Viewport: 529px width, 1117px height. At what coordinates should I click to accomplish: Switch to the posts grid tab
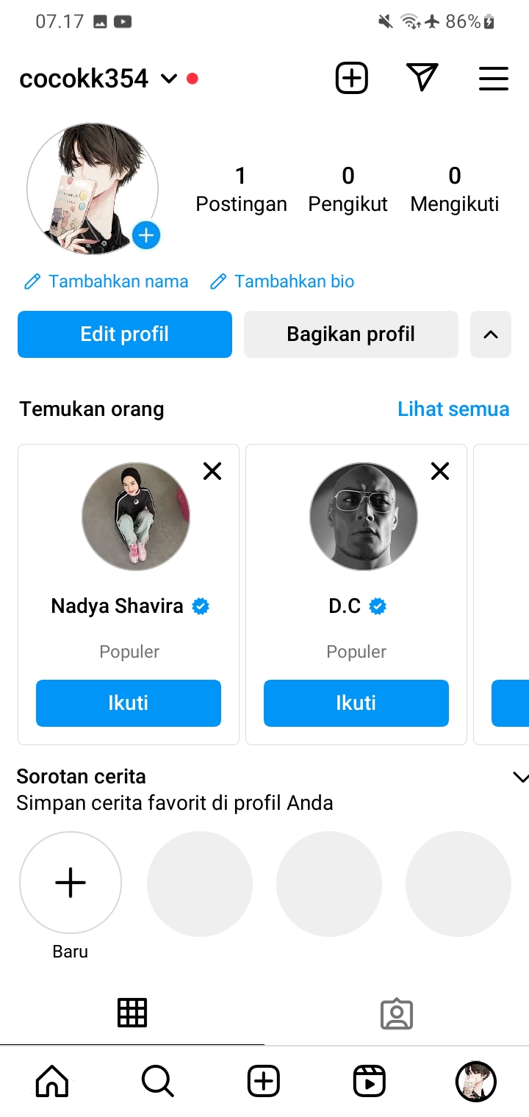[x=132, y=1013]
